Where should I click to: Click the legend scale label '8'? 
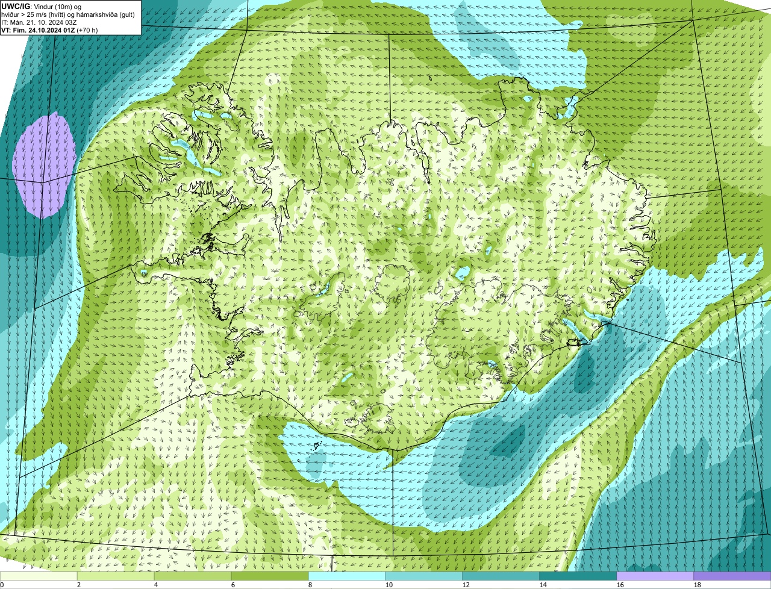(310, 585)
